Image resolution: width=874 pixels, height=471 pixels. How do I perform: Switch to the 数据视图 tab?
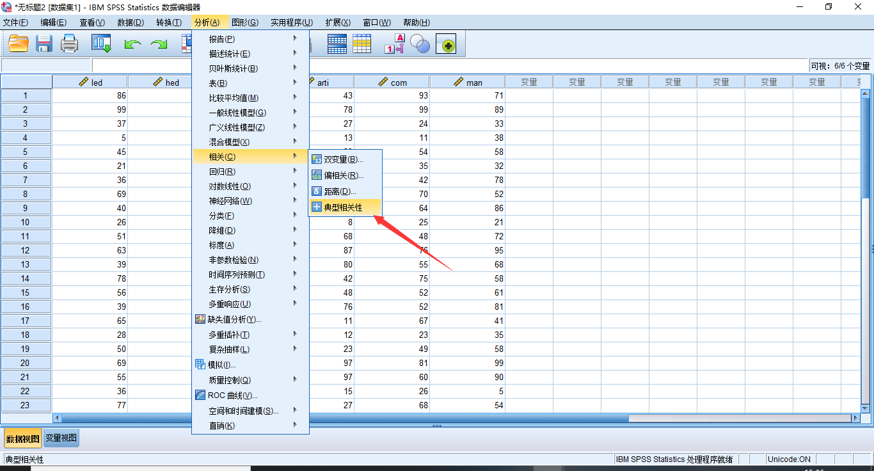23,439
